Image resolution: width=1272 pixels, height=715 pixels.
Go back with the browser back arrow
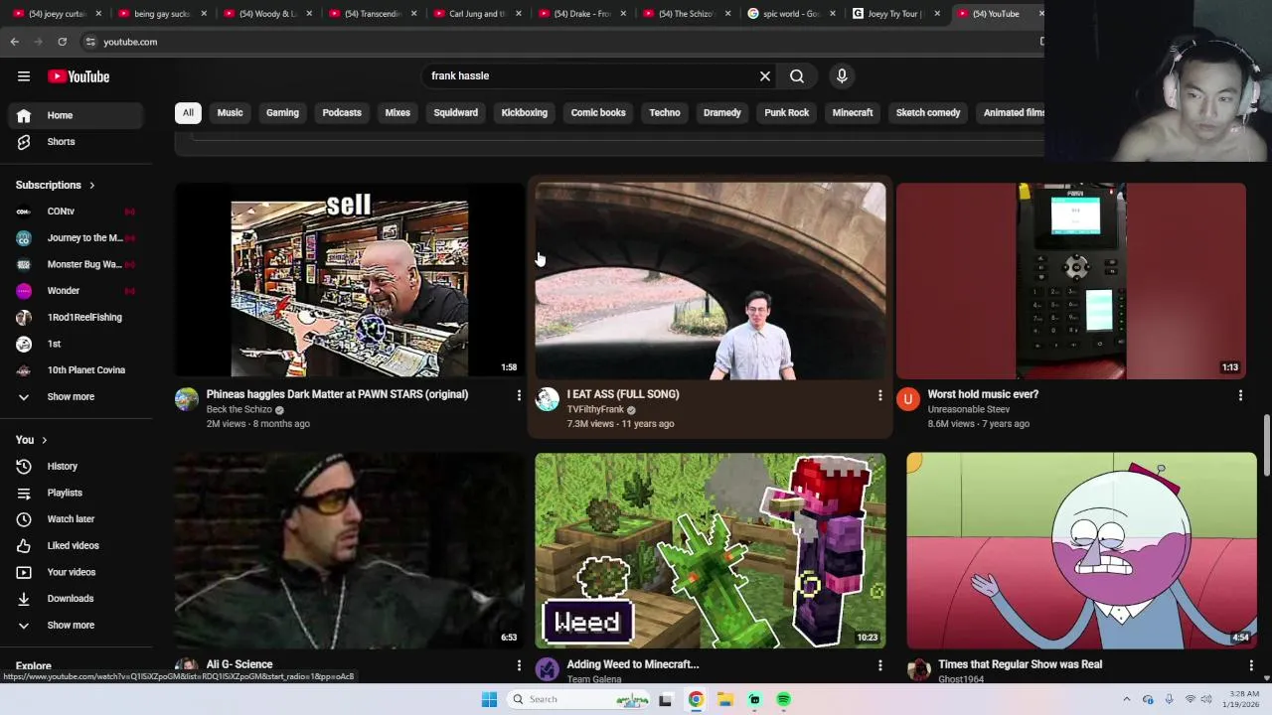point(15,42)
